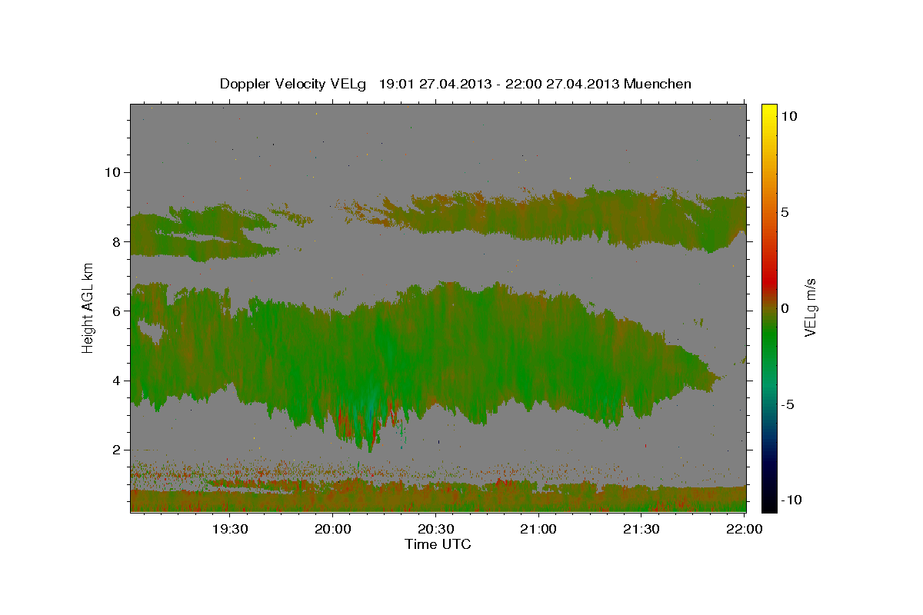923x615 pixels.
Task: Click the colorbar top label '10'
Action: click(x=788, y=116)
